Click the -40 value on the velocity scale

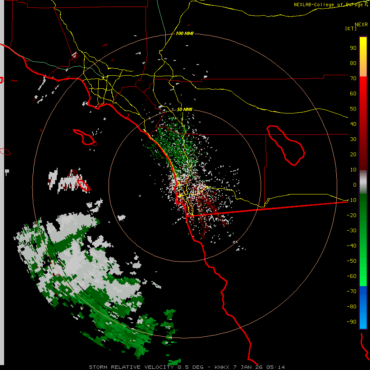[351, 246]
